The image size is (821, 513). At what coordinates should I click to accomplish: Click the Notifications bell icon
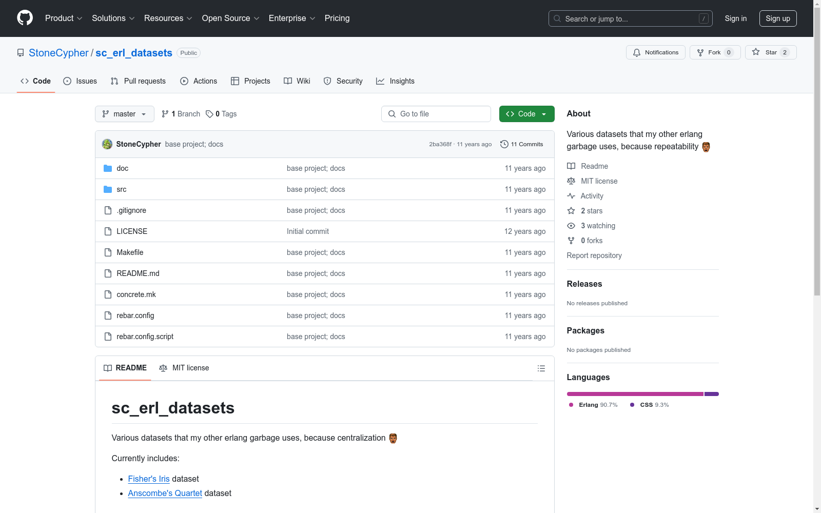(637, 52)
